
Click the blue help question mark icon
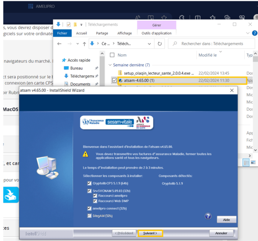(x=208, y=216)
